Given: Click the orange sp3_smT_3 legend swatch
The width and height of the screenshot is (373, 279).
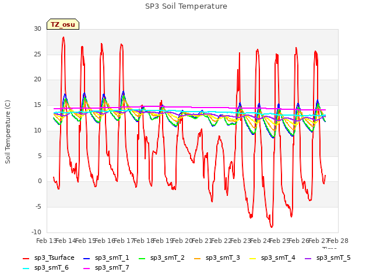Looking at the screenshot, I should (x=198, y=258).
